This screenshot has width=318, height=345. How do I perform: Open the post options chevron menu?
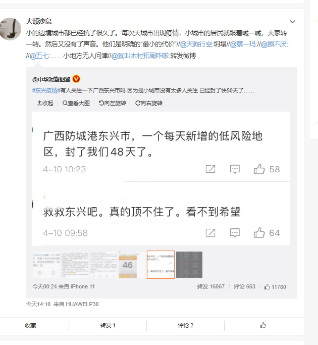pyautogui.click(x=292, y=22)
